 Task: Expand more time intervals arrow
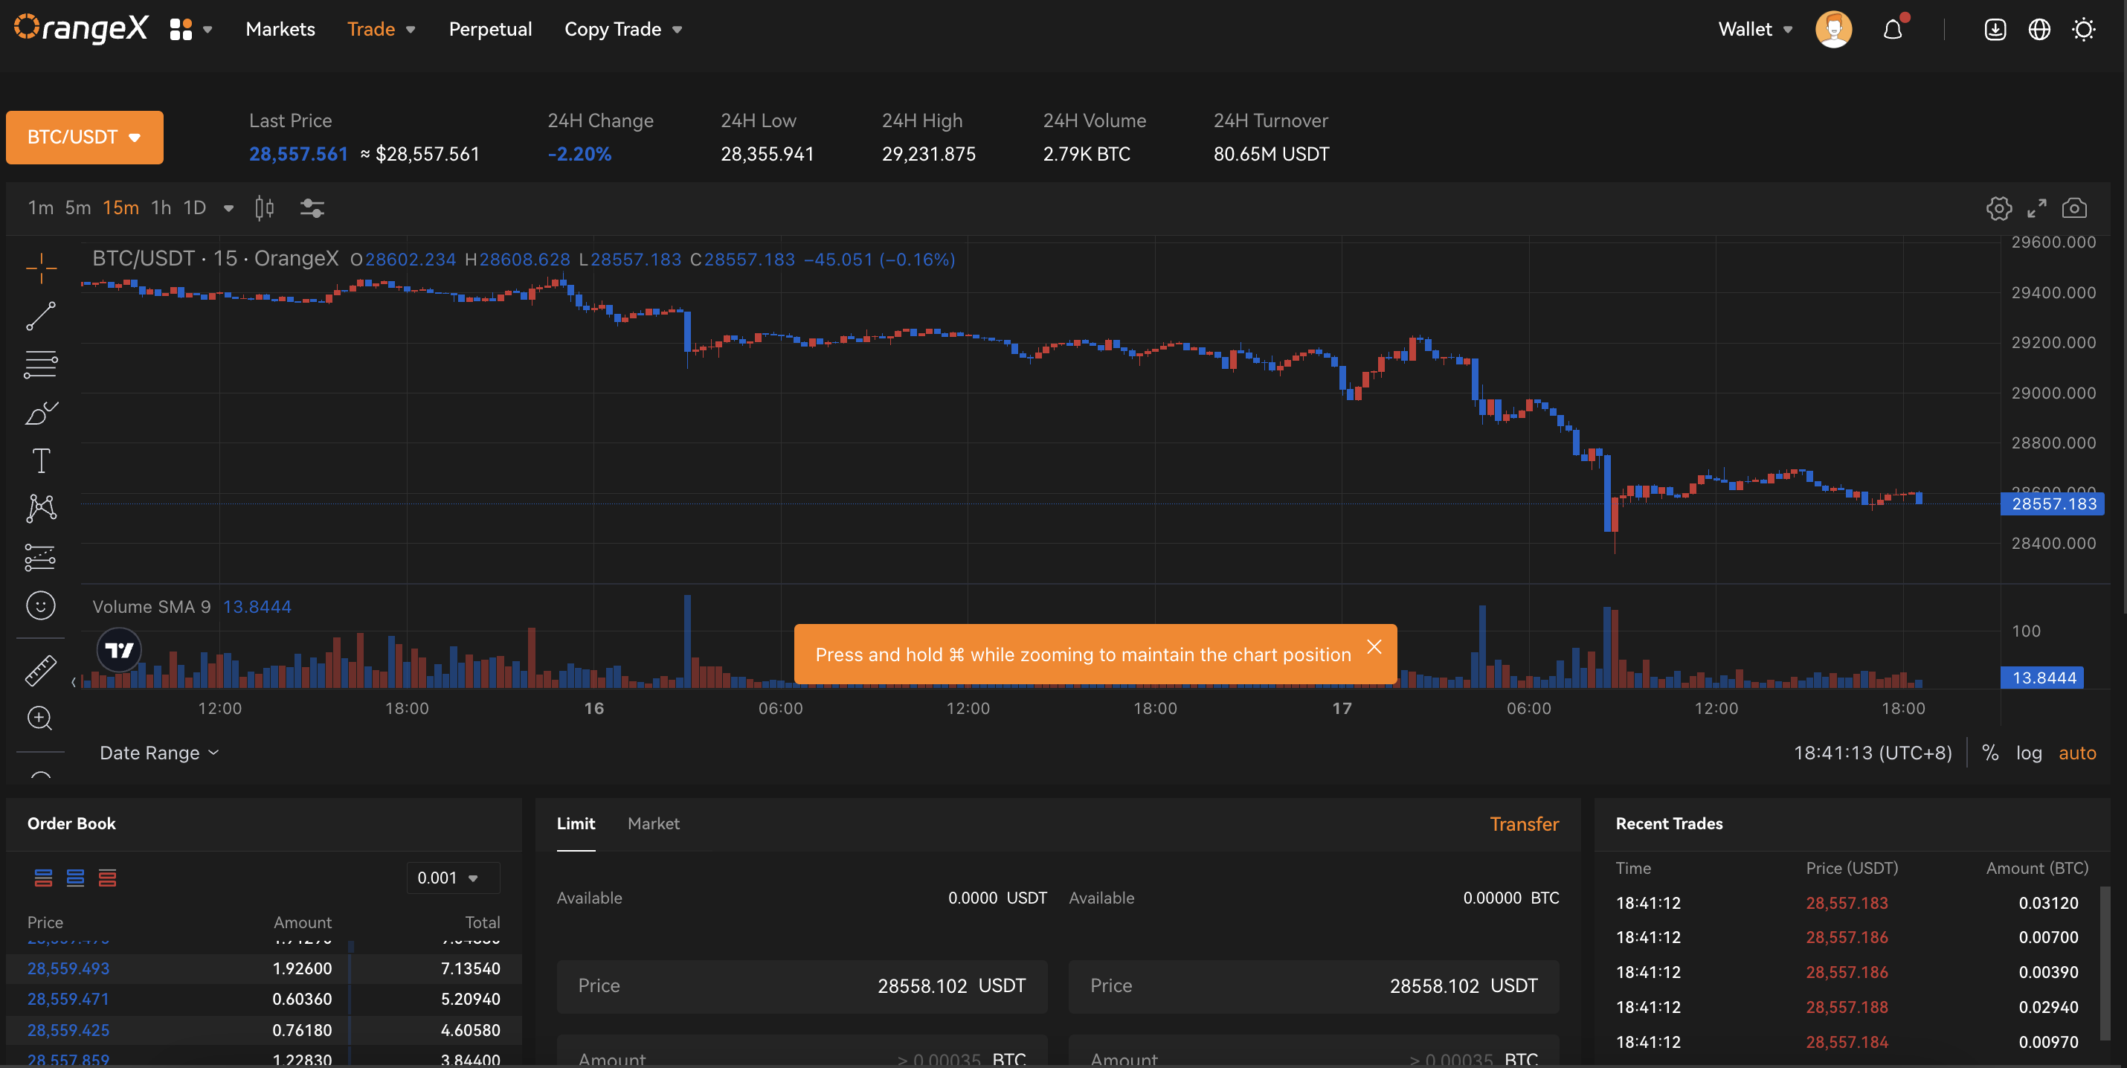click(x=229, y=208)
